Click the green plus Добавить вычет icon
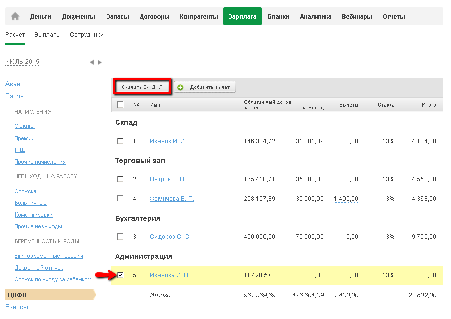The image size is (451, 319). 180,87
